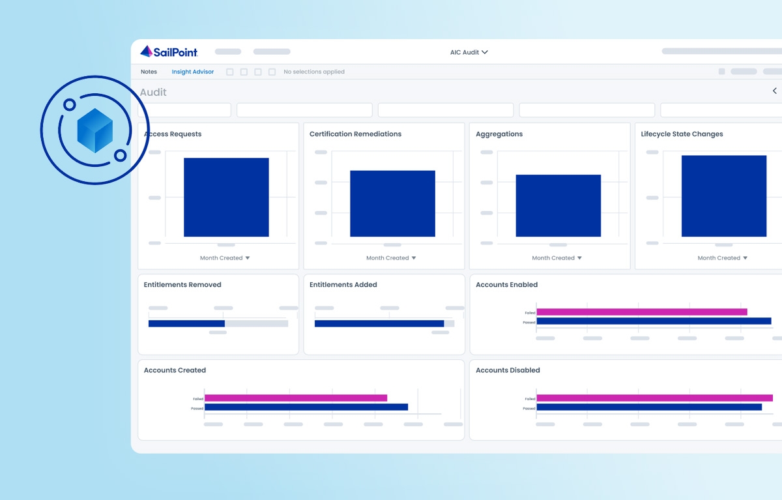Click the "Entitlements Added" card title
Image resolution: width=782 pixels, height=500 pixels.
coord(343,285)
